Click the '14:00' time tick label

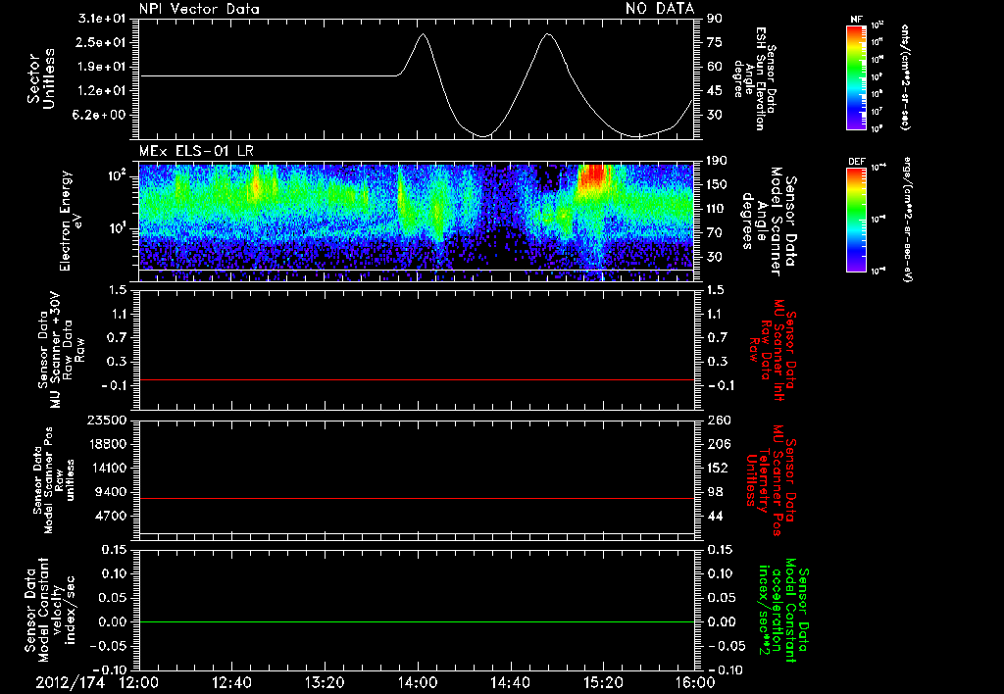tap(418, 682)
